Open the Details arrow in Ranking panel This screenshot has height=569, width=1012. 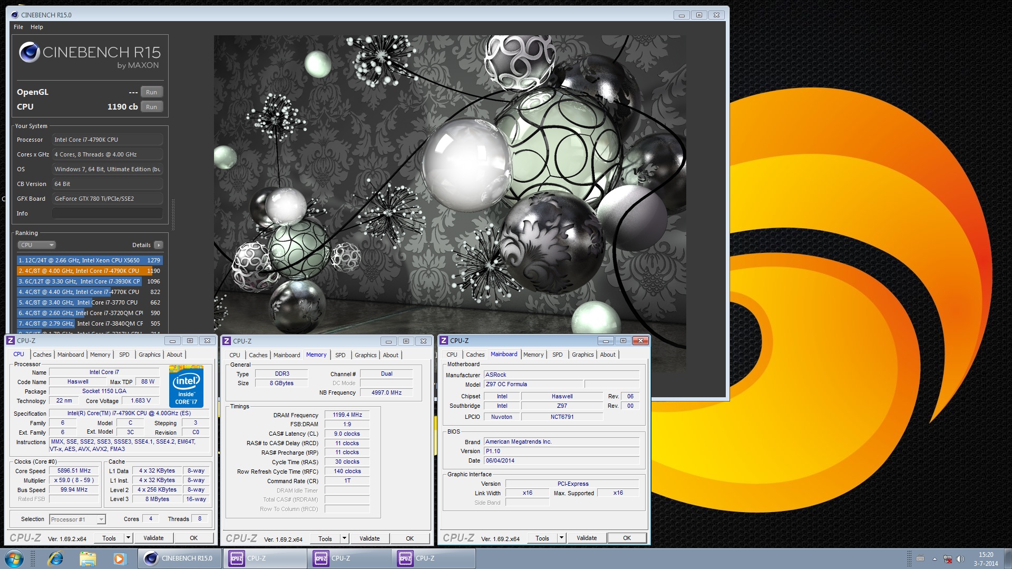(x=159, y=245)
